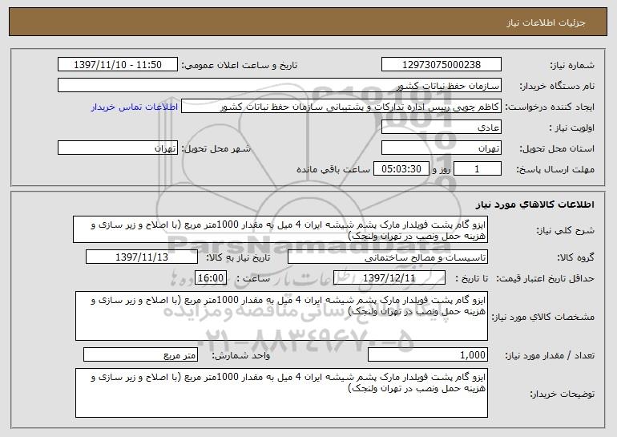
Task: Click the ایجاد کننده درخواست label
Action: (550, 107)
